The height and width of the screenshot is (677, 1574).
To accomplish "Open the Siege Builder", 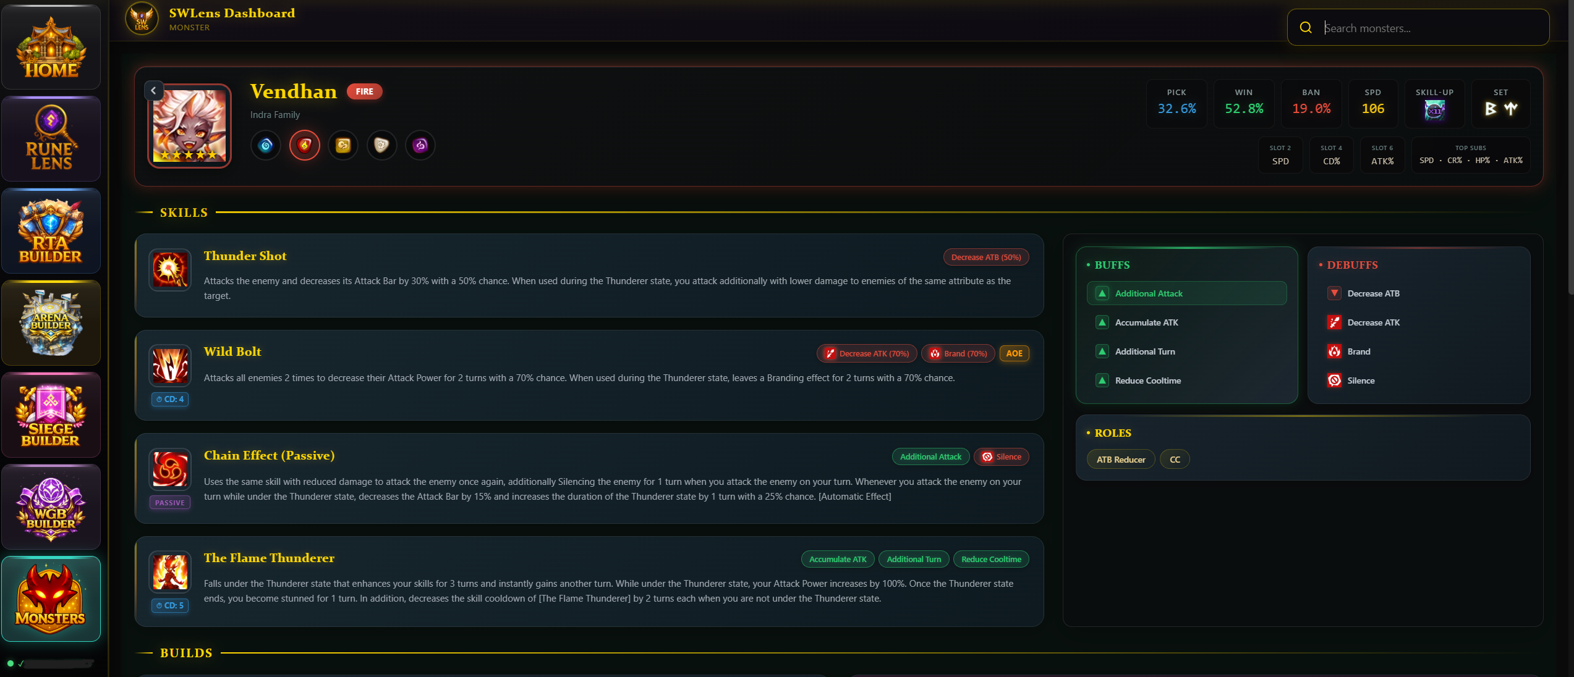I will click(51, 414).
